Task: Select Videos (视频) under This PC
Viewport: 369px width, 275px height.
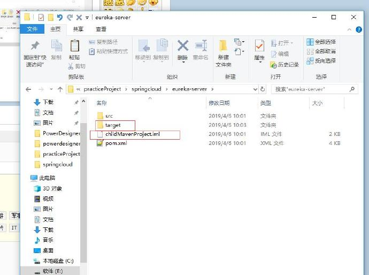Action: pos(44,198)
